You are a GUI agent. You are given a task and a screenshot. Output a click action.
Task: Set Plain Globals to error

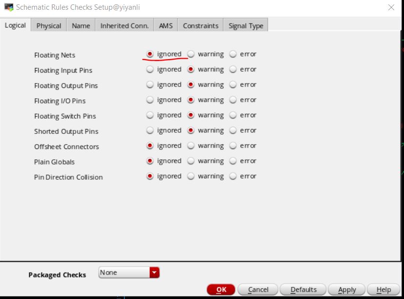[233, 161]
